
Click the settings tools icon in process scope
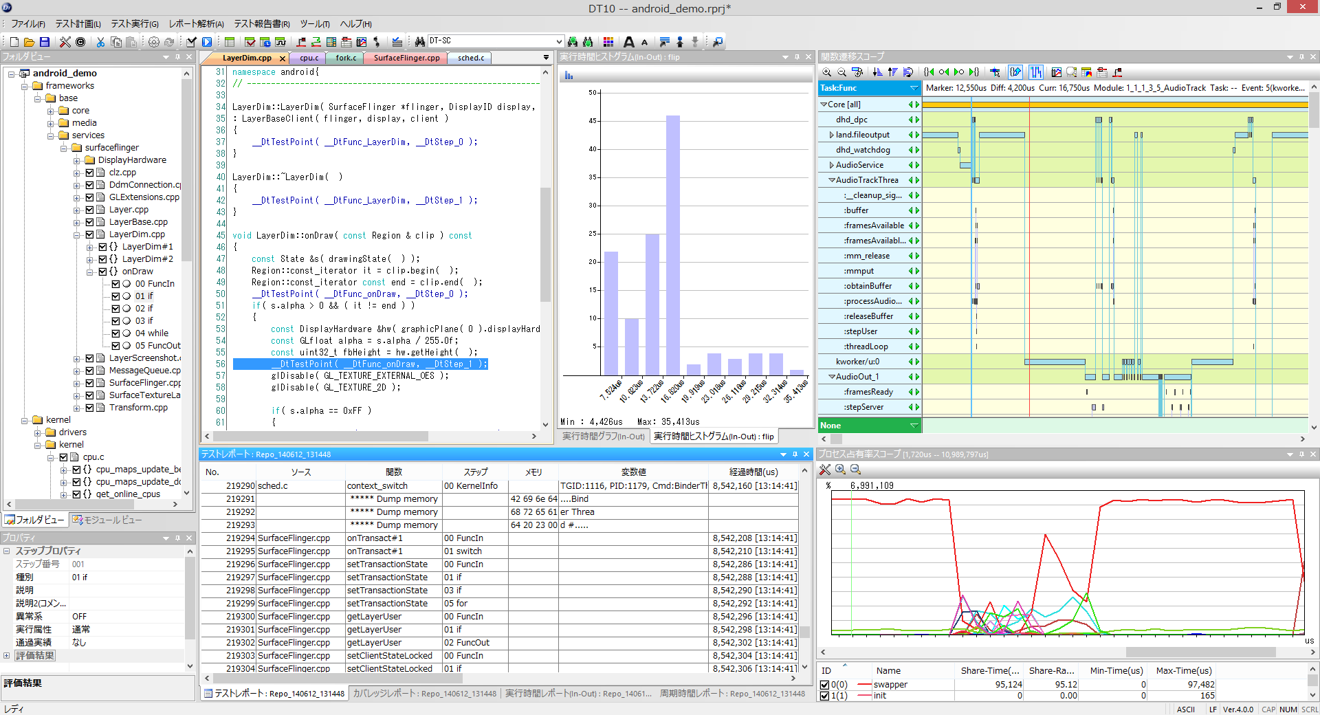826,470
